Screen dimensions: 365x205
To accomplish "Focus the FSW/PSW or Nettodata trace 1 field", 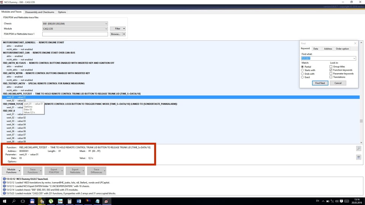I will click(x=75, y=34).
